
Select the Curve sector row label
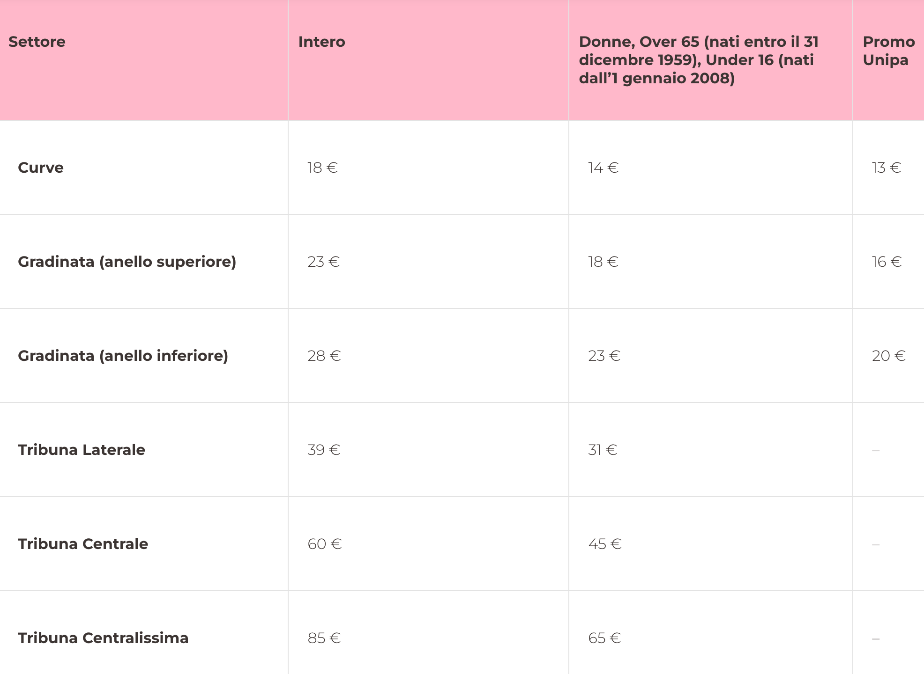(x=41, y=168)
